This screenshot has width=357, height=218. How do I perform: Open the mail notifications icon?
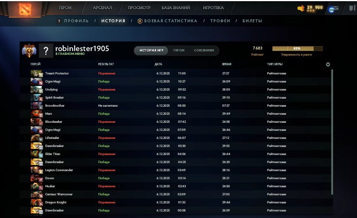point(333,9)
